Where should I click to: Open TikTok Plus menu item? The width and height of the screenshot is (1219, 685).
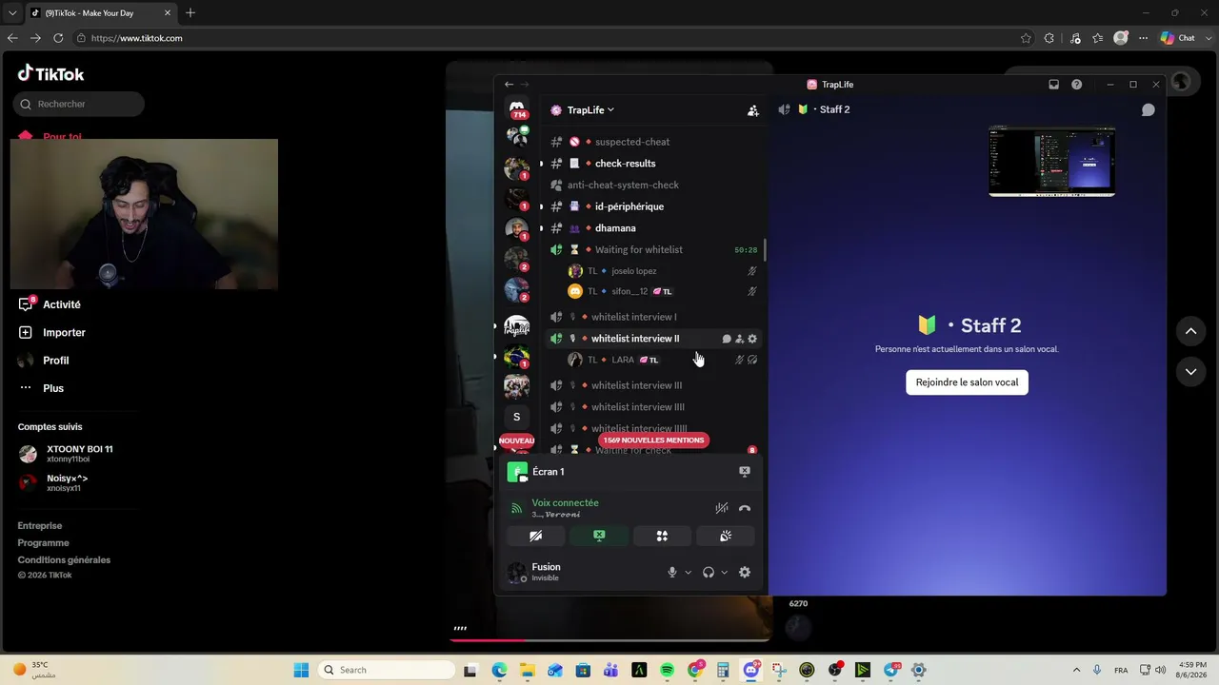click(x=53, y=388)
